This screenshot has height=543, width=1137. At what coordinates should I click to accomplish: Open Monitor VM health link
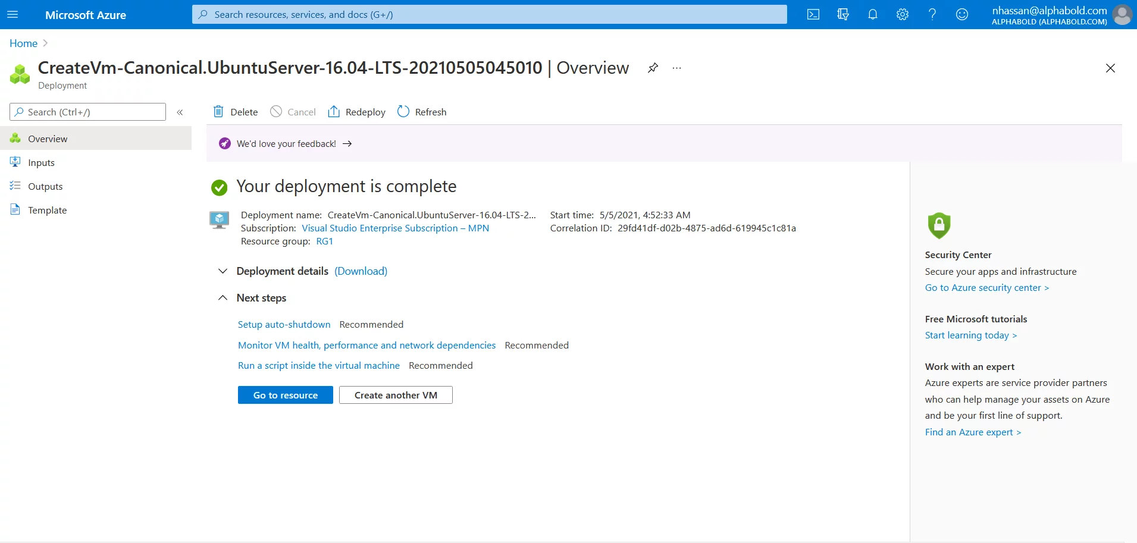coord(367,346)
